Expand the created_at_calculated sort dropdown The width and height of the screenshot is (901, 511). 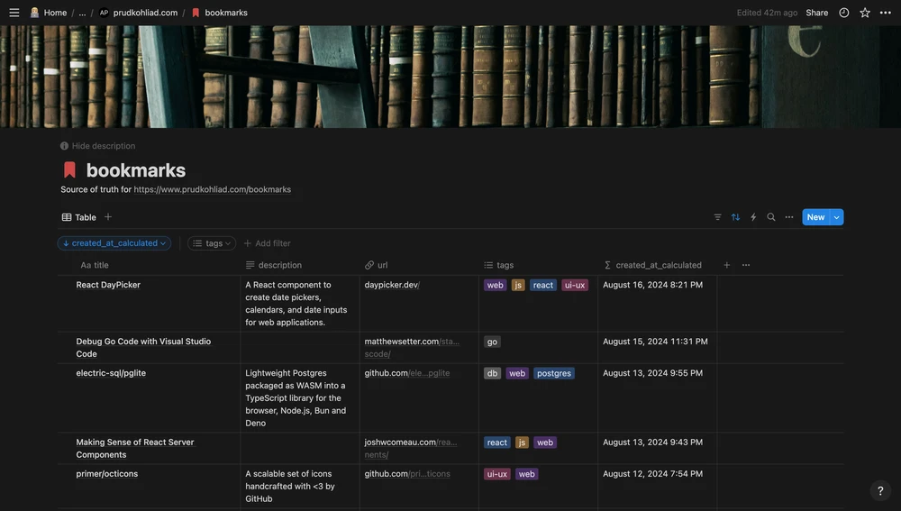tap(114, 243)
